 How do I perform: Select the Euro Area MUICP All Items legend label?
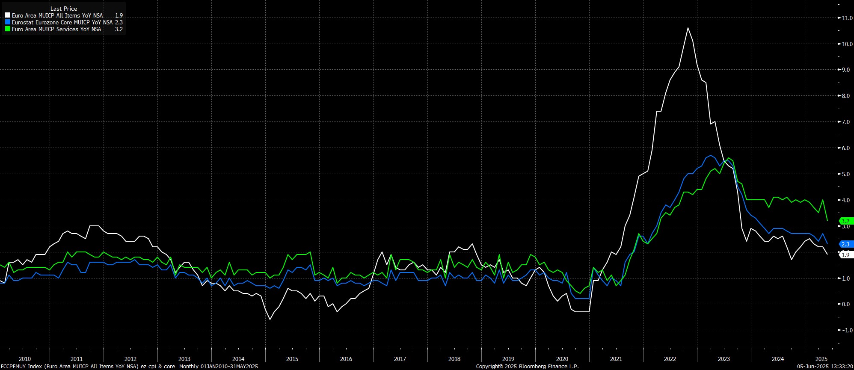pyautogui.click(x=57, y=15)
